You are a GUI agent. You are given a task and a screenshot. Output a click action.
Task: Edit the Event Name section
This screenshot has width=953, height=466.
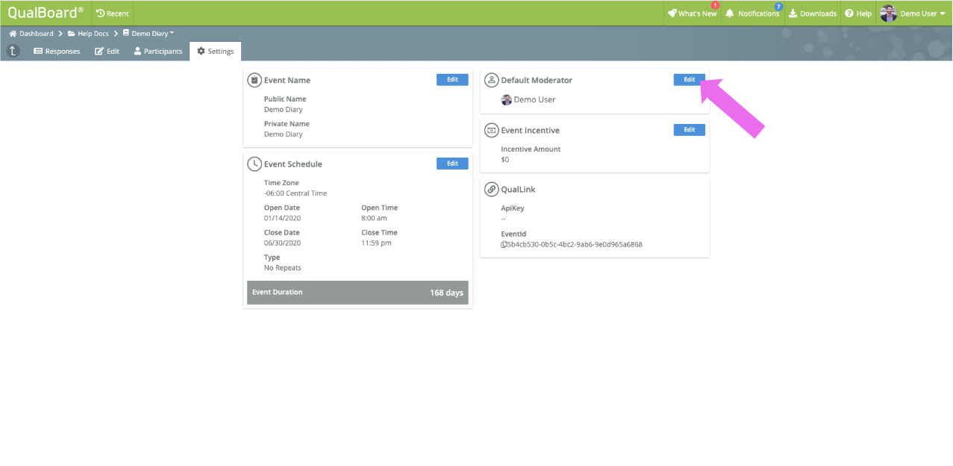click(x=452, y=80)
